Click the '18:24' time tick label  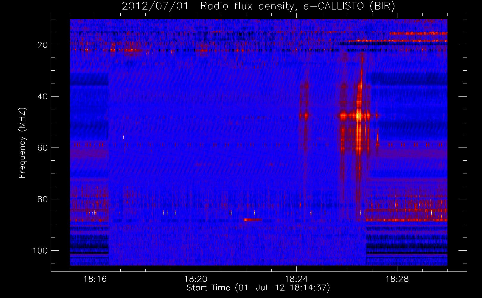[x=296, y=279]
